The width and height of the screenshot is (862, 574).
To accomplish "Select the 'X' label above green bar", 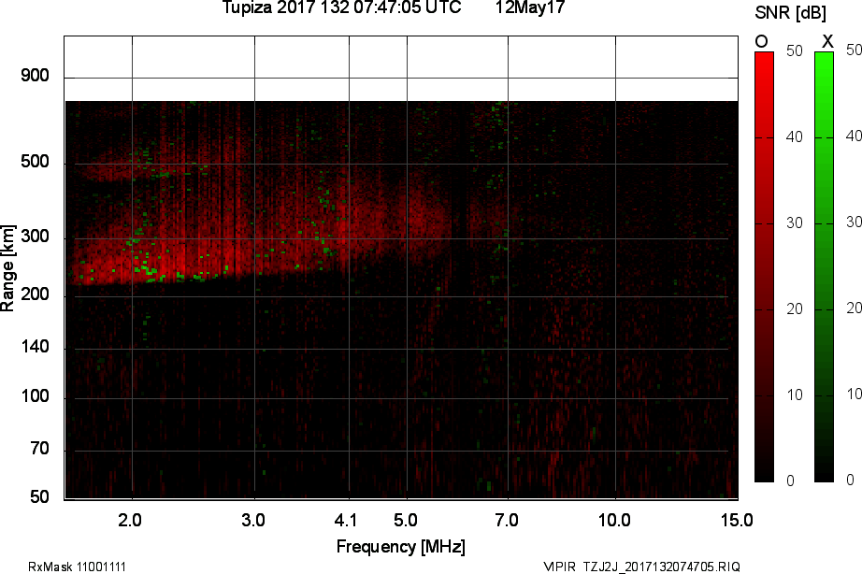I will point(827,41).
